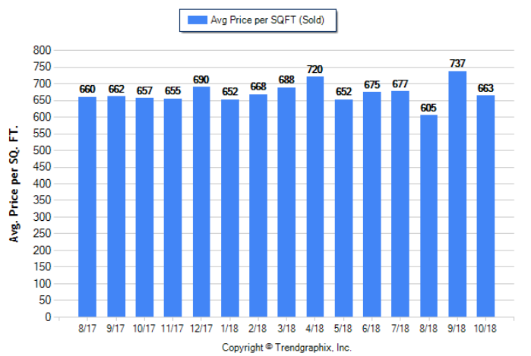Select the 5/18 bar valued 652
The width and height of the screenshot is (531, 356).
343,208
